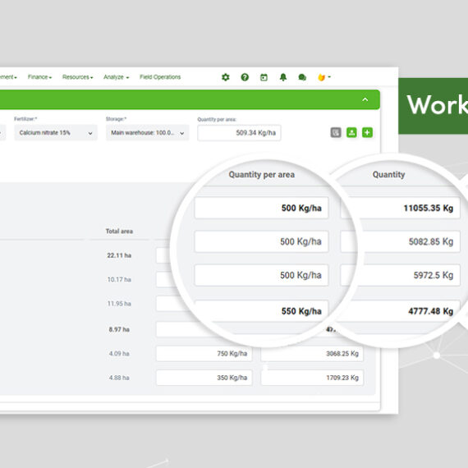
Task: Click the green distribute icon button
Action: [351, 132]
